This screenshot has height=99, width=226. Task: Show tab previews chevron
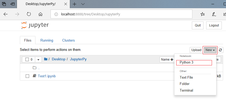pos(83,4)
